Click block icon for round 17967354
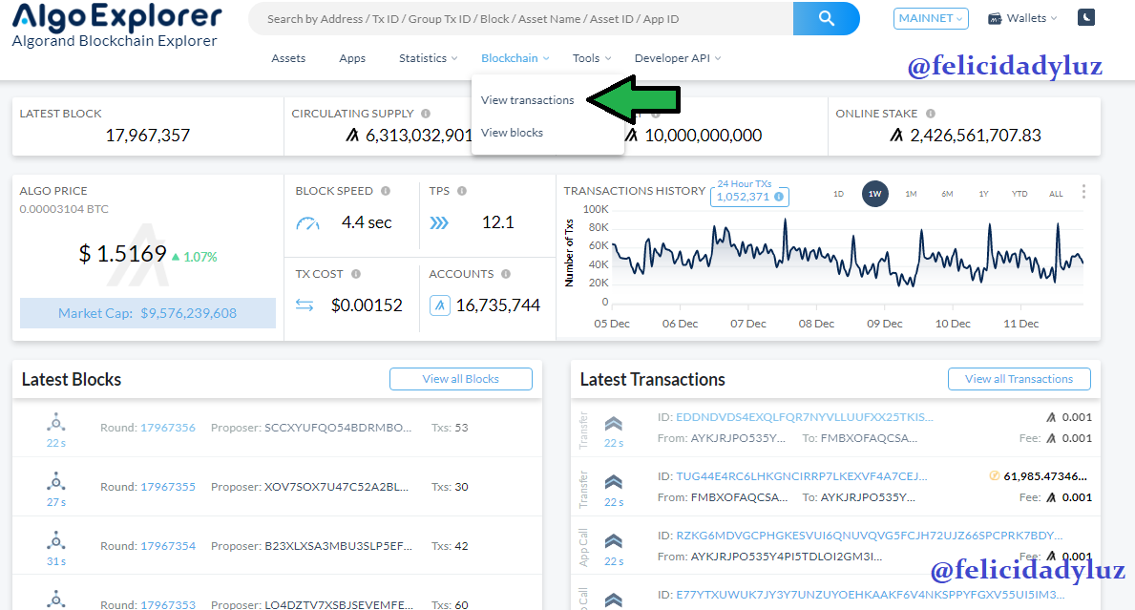The height and width of the screenshot is (610, 1135). click(55, 540)
